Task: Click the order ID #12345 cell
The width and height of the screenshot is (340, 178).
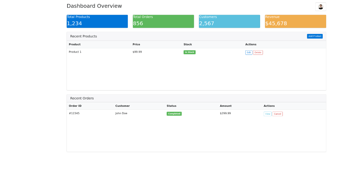Action: pos(75,113)
